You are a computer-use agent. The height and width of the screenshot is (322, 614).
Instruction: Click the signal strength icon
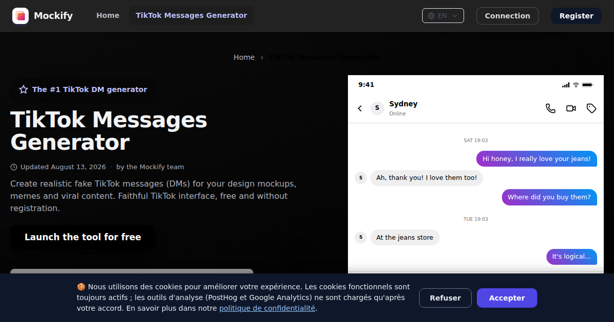565,85
